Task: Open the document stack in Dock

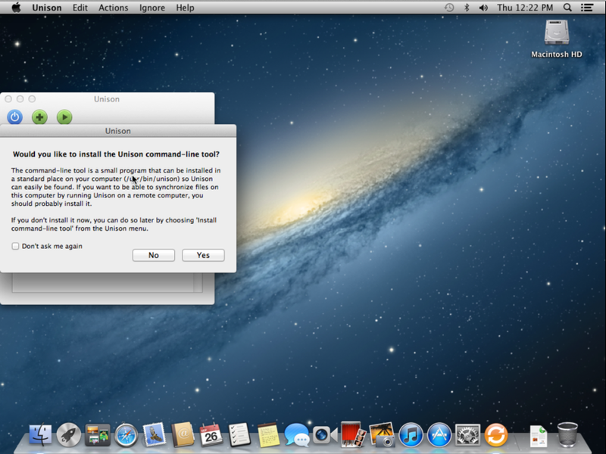Action: [x=539, y=436]
